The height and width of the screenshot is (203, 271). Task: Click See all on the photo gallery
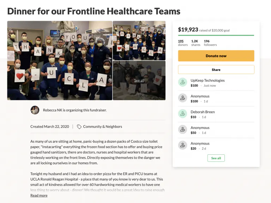[139, 80]
